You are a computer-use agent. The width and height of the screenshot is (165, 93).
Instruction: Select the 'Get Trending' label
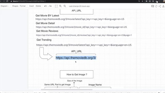pyautogui.click(x=44, y=40)
